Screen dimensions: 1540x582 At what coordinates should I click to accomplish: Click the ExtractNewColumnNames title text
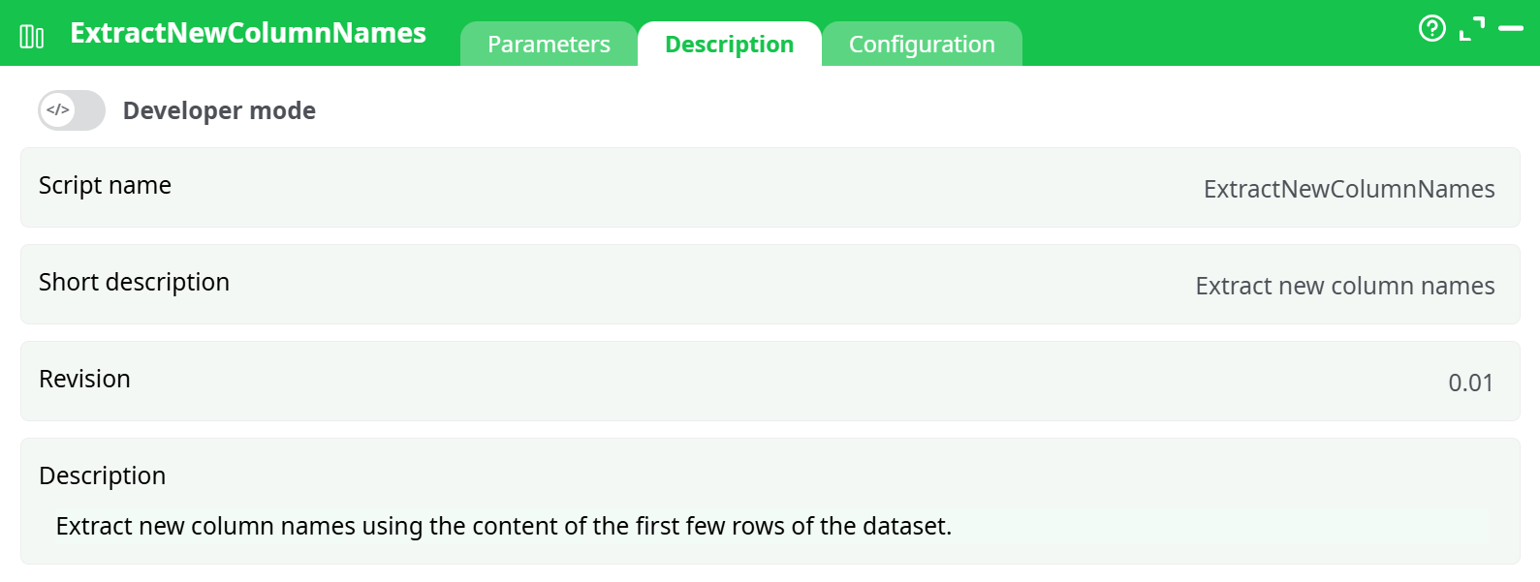point(247,32)
